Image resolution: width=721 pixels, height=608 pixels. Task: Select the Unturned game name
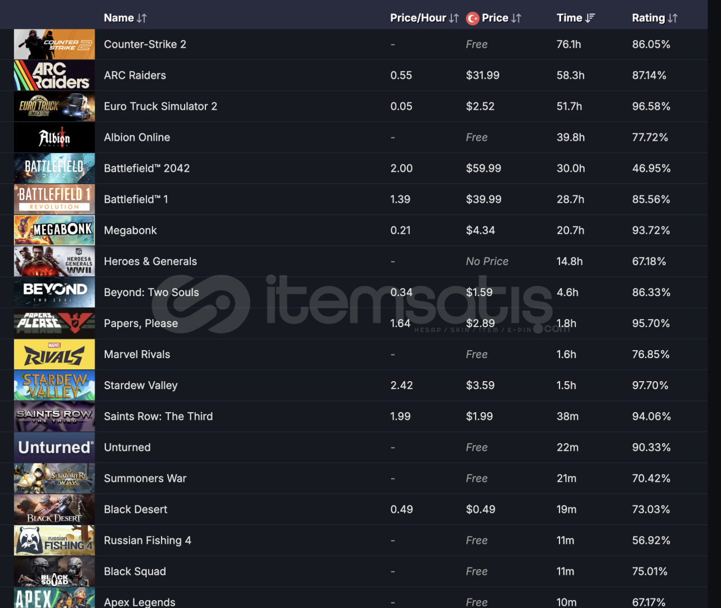point(127,448)
